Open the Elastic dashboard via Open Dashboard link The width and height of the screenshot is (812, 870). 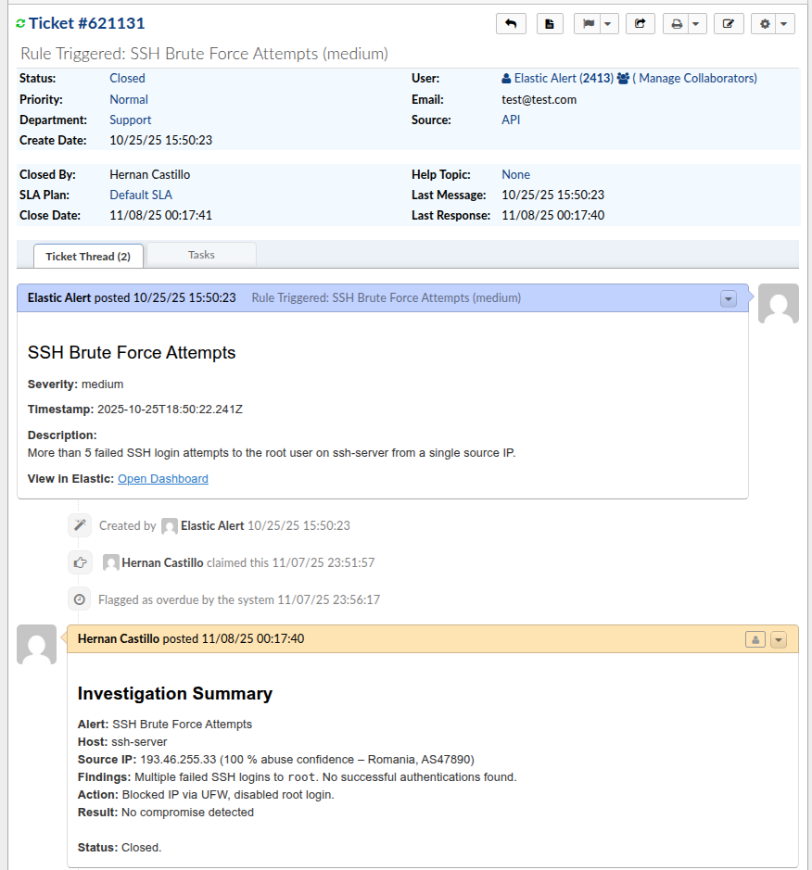coord(162,478)
